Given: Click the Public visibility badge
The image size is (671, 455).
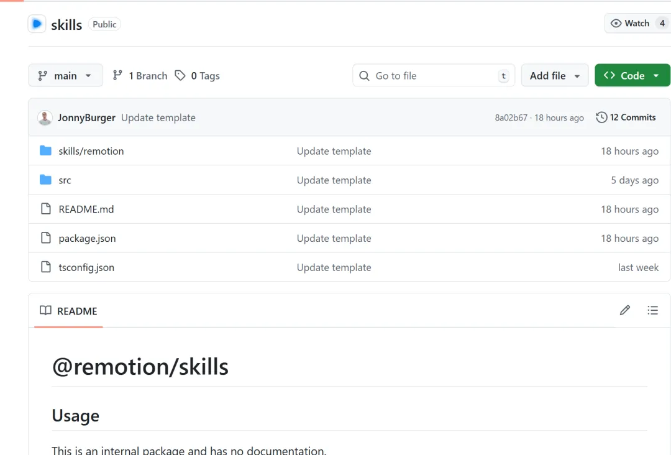Looking at the screenshot, I should click(104, 24).
